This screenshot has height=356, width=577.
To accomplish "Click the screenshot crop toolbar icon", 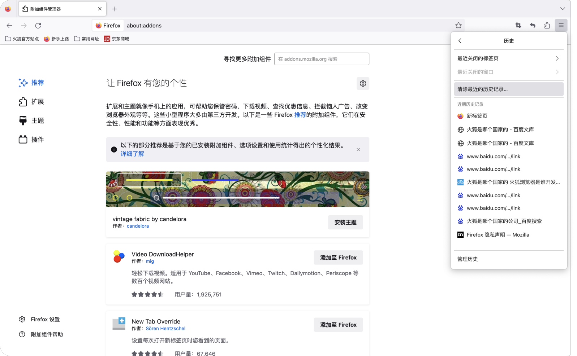I will (518, 25).
